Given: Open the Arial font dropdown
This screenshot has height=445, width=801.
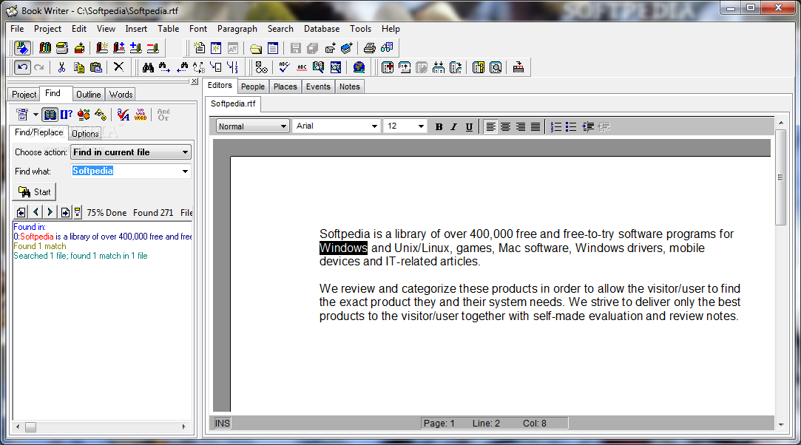Looking at the screenshot, I should click(x=374, y=126).
